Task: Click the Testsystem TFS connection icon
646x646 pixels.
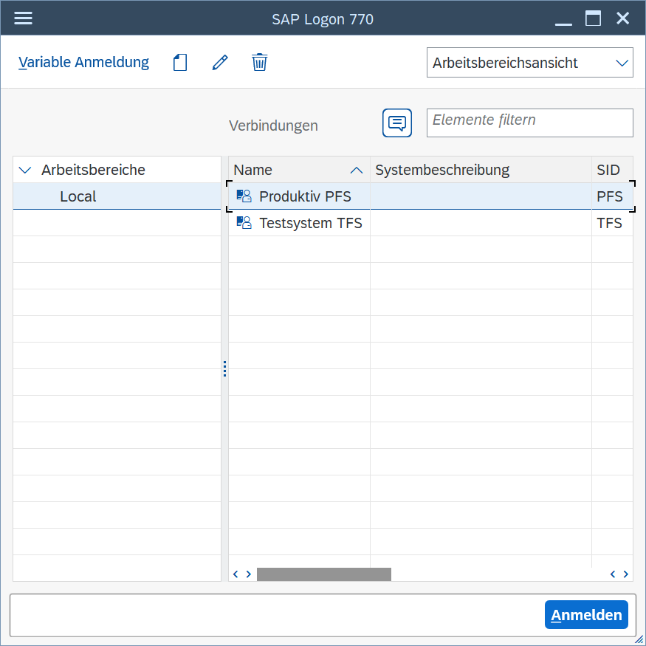Action: pyautogui.click(x=244, y=223)
